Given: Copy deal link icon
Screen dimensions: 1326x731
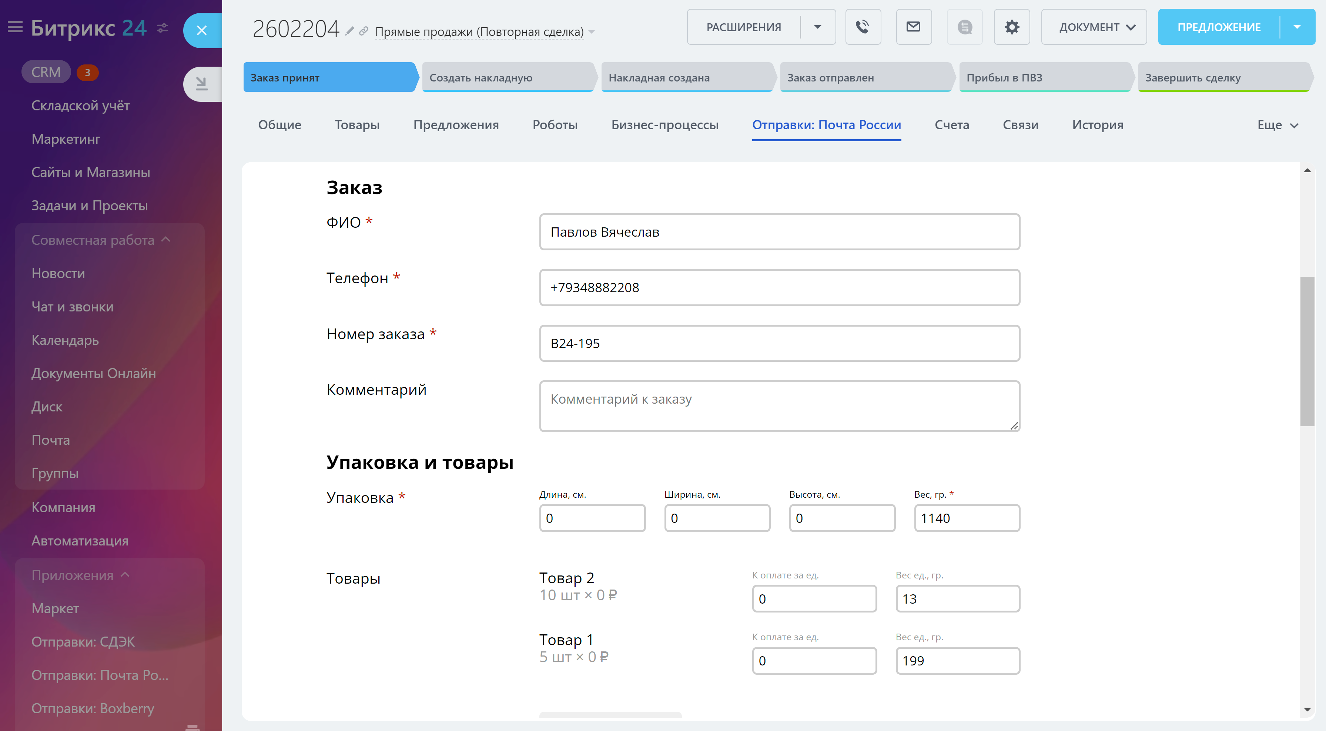Looking at the screenshot, I should pos(364,31).
